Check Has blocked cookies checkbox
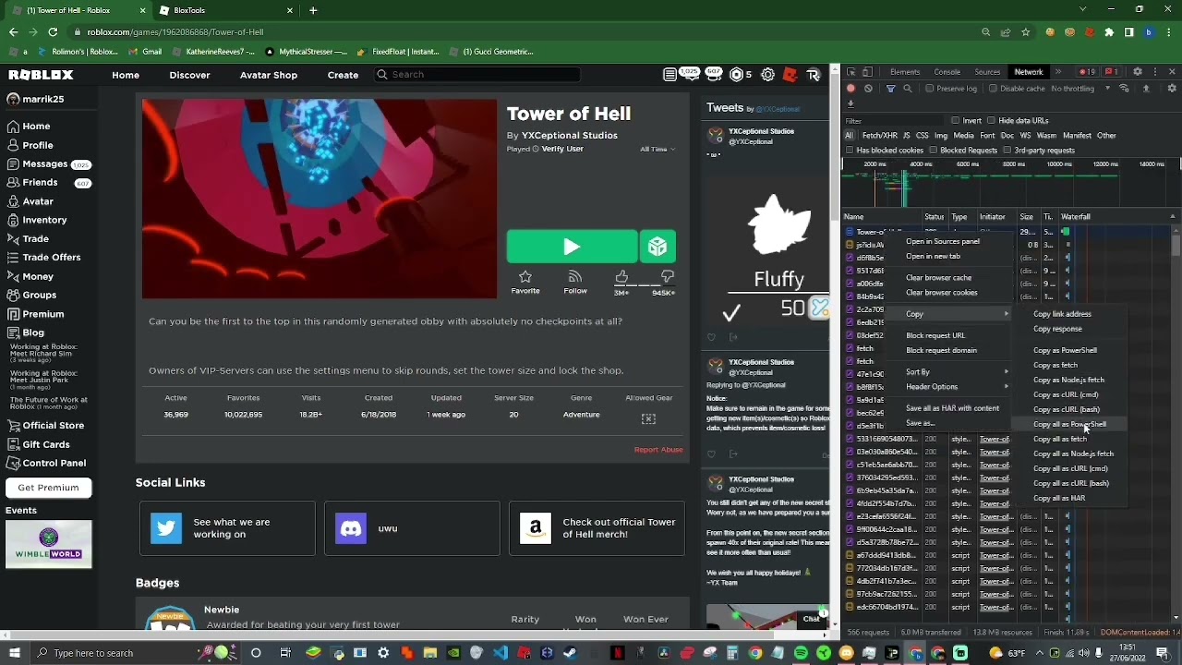 click(850, 150)
